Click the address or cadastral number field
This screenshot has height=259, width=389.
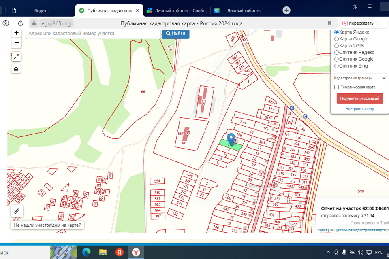click(93, 34)
